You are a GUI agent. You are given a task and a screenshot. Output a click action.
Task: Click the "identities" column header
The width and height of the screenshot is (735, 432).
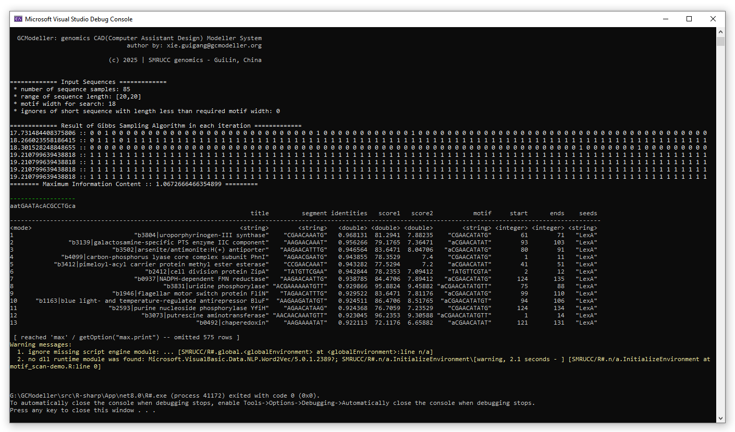(349, 213)
